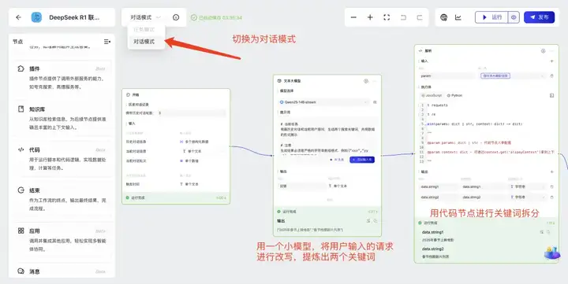Toggle the eye preview next to 运行
Screen dimensions: 568x284
pyautogui.click(x=514, y=17)
